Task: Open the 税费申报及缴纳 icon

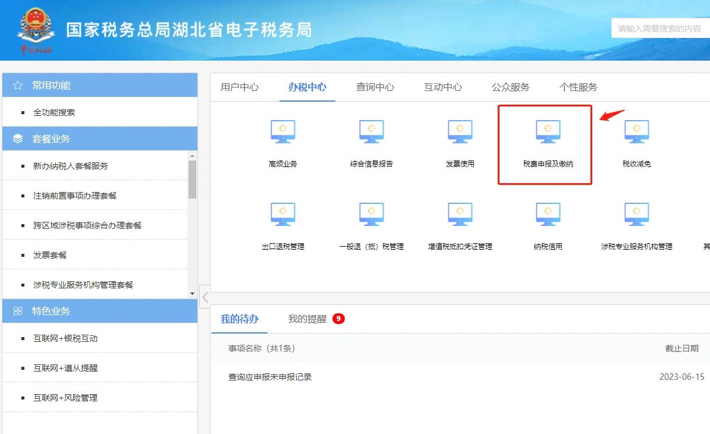Action: (x=548, y=132)
